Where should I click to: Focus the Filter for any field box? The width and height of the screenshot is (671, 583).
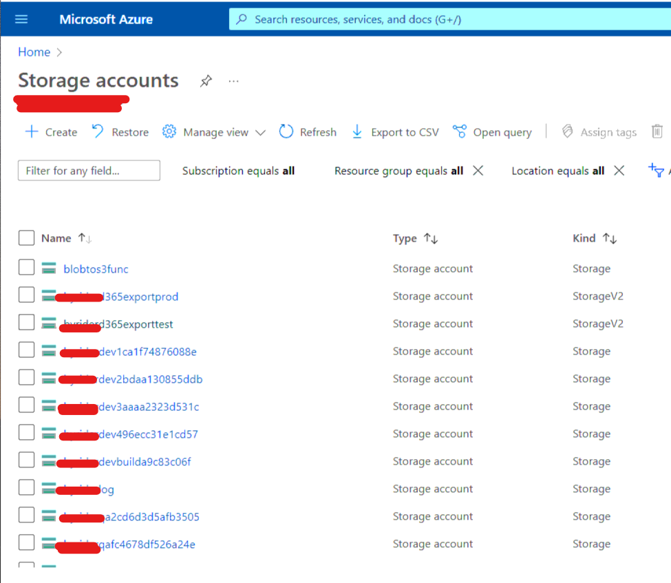(x=89, y=171)
